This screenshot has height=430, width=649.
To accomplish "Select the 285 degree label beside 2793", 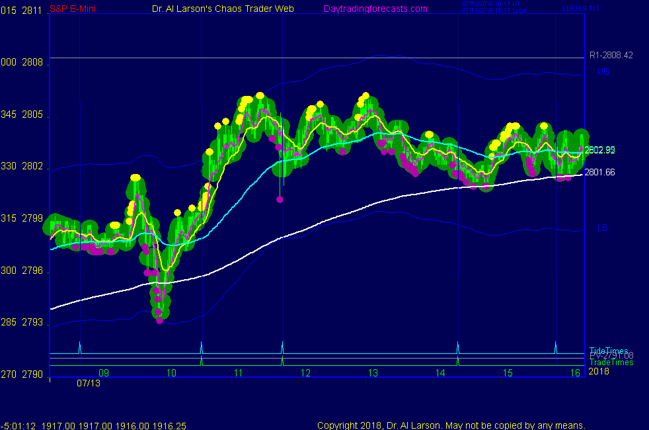I will [x=9, y=322].
